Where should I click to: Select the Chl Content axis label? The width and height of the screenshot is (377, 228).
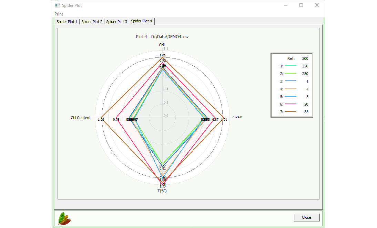[x=81, y=118]
